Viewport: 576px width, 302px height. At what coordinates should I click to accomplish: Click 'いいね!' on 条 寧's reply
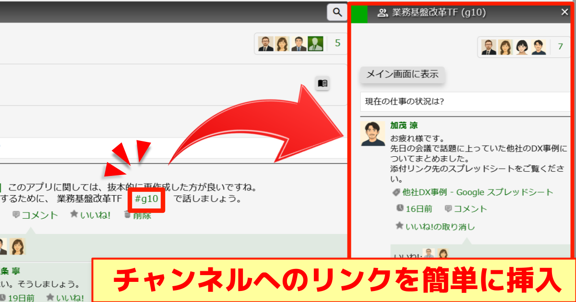[70, 298]
